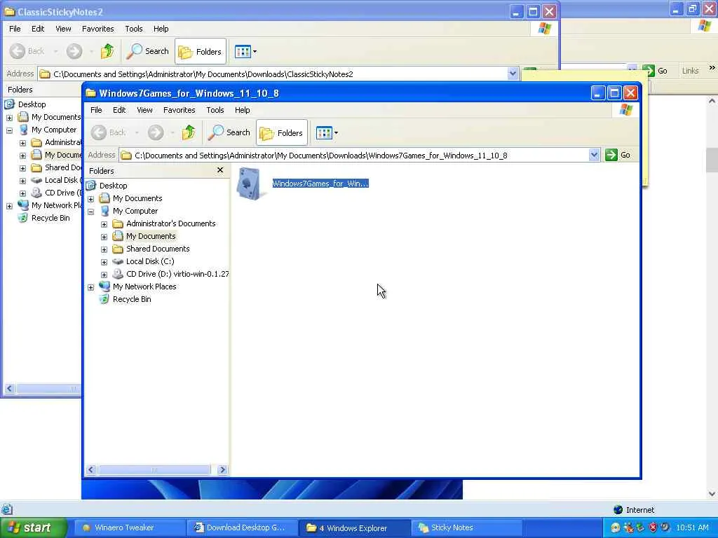Expand Shared Documents node in front tree
718x538 pixels.
(104, 249)
